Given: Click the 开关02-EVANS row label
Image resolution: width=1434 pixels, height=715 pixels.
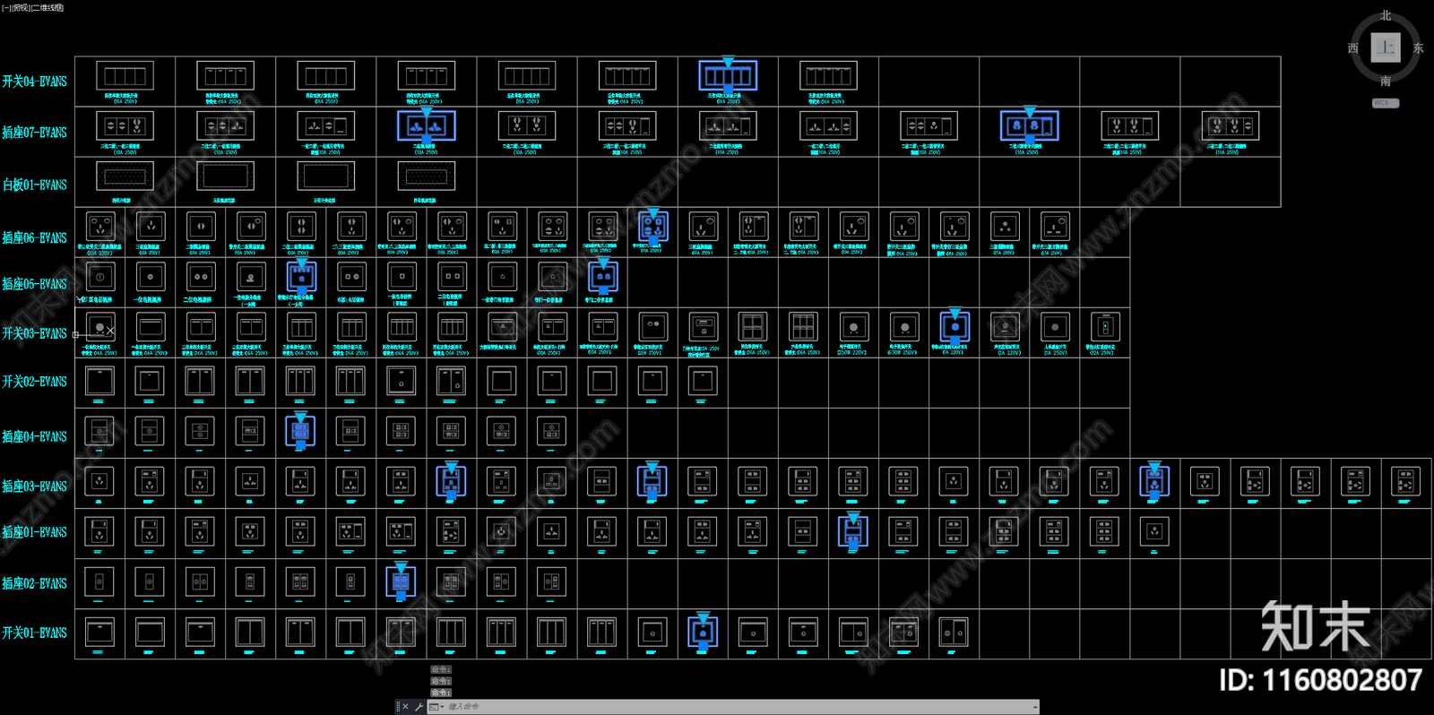Looking at the screenshot, I should 34,382.
